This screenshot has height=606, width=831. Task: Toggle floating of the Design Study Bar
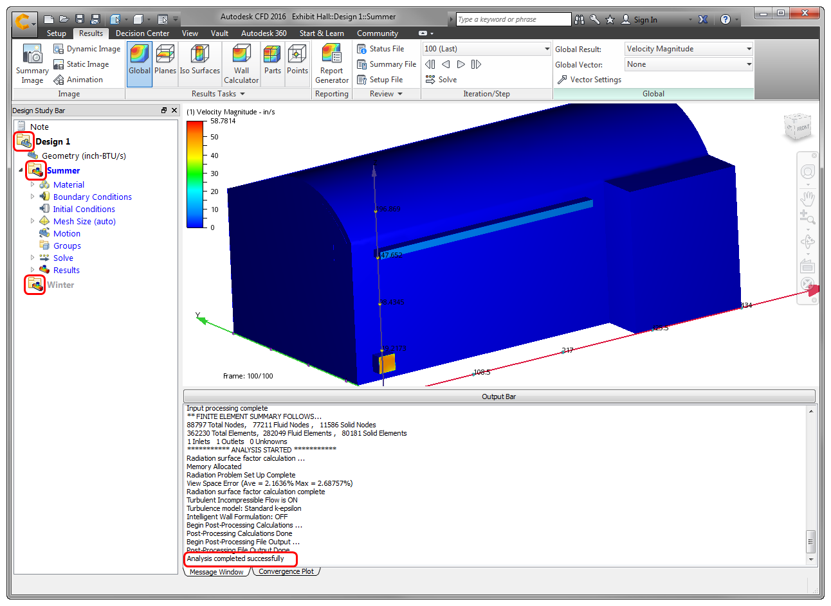pyautogui.click(x=164, y=111)
